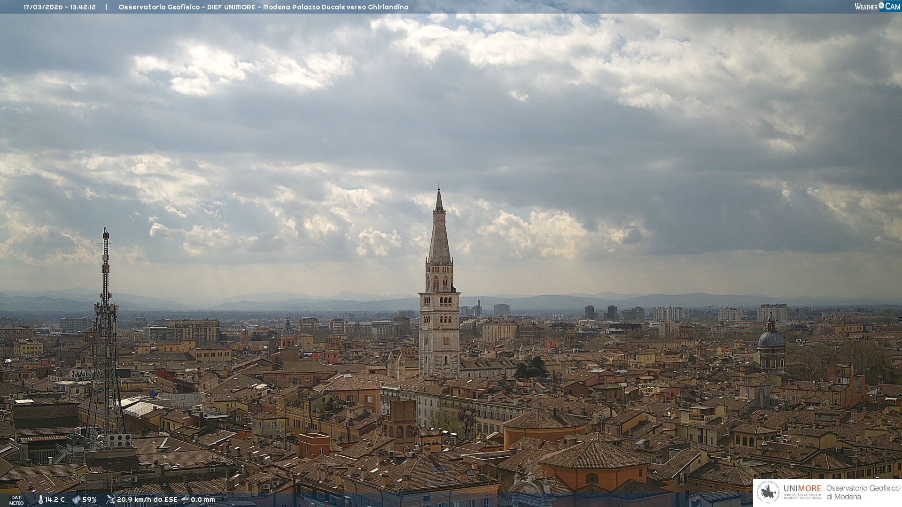The image size is (902, 507).
Task: Click the humidity water drops icon
Action: (76, 499)
